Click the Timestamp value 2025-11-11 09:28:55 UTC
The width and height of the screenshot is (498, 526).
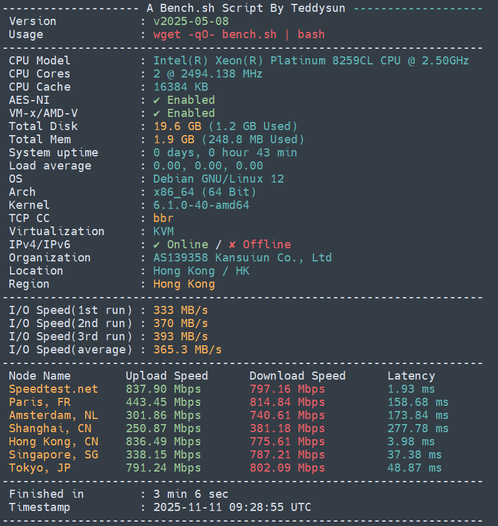coord(232,507)
